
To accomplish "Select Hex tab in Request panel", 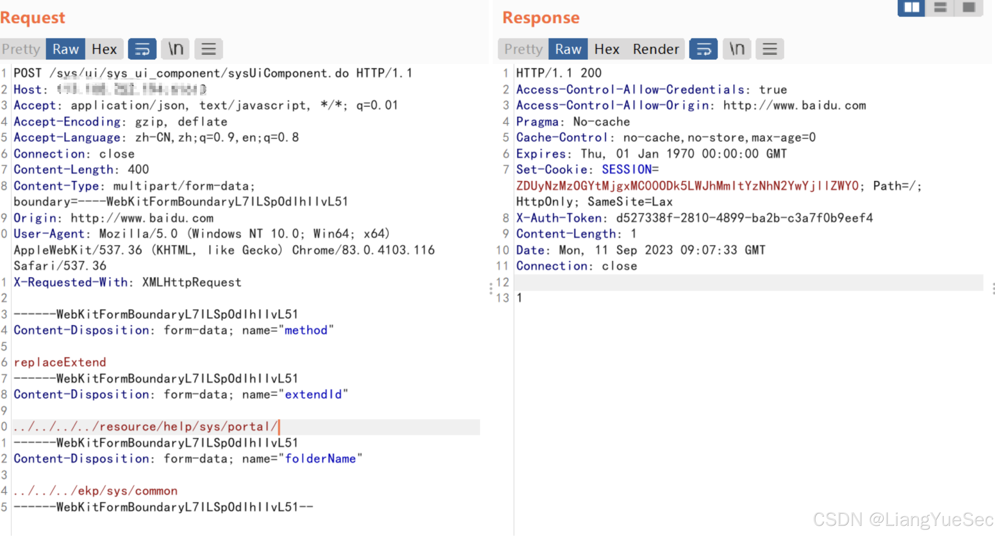I will (x=104, y=49).
